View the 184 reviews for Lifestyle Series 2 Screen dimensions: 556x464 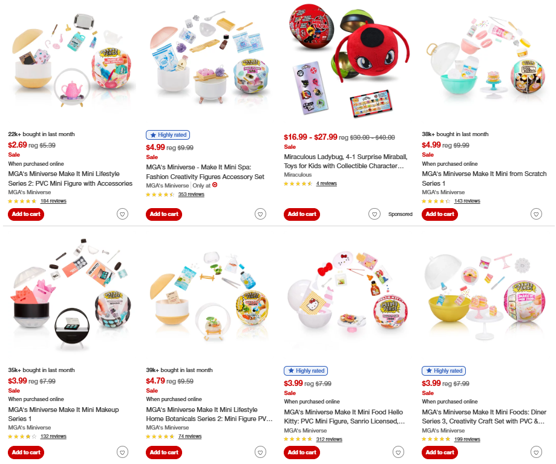coord(53,201)
